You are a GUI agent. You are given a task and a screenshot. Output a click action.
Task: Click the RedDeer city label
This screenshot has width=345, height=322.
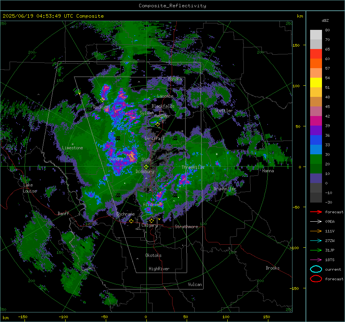click(x=163, y=116)
